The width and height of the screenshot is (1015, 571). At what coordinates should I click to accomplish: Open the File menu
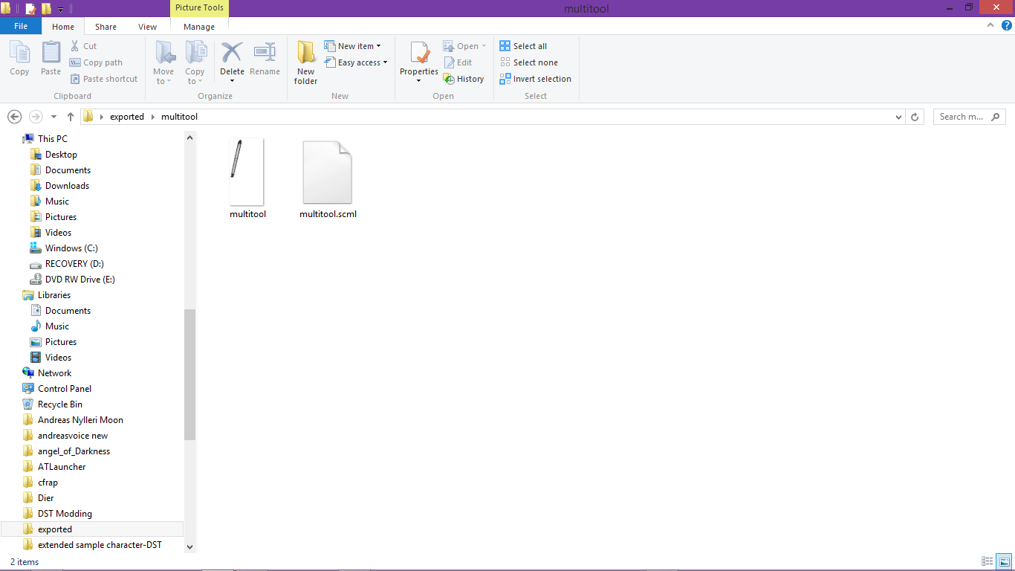click(x=21, y=26)
